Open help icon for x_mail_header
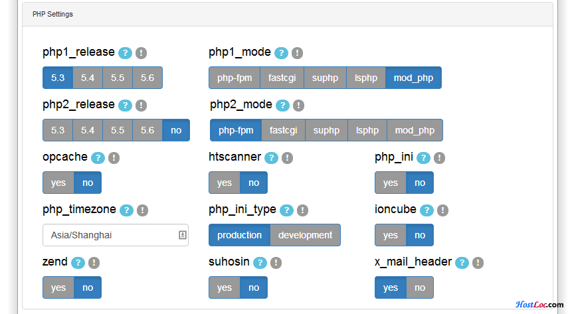This screenshot has width=570, height=314. [462, 262]
